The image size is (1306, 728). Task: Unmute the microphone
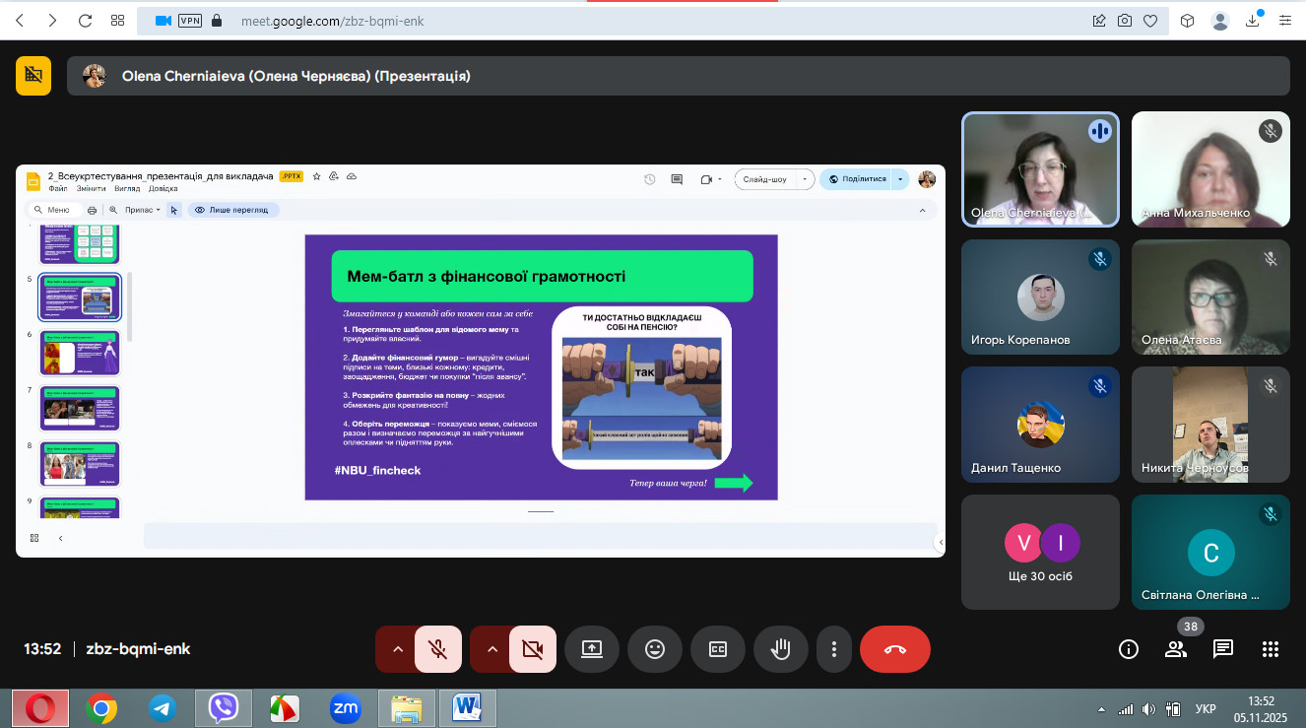pos(438,649)
